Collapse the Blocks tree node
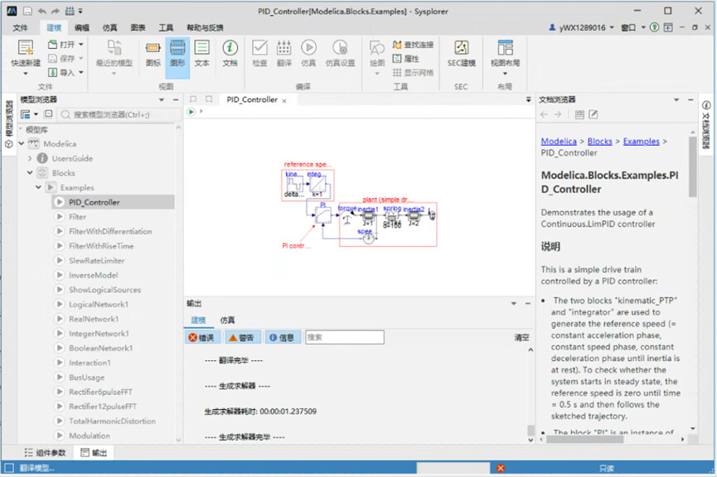 (30, 173)
